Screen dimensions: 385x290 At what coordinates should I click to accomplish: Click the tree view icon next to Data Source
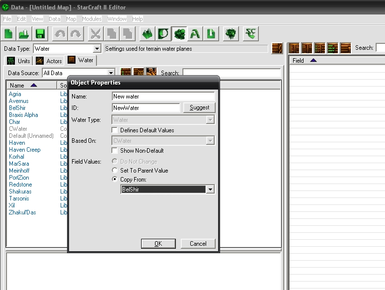coord(126,72)
